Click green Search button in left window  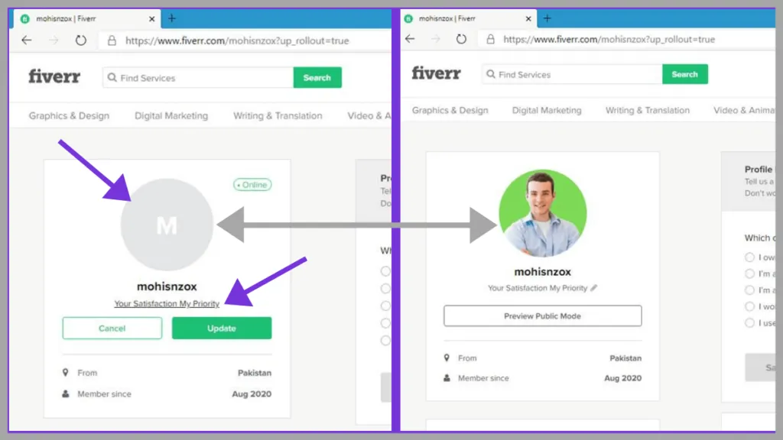[317, 77]
